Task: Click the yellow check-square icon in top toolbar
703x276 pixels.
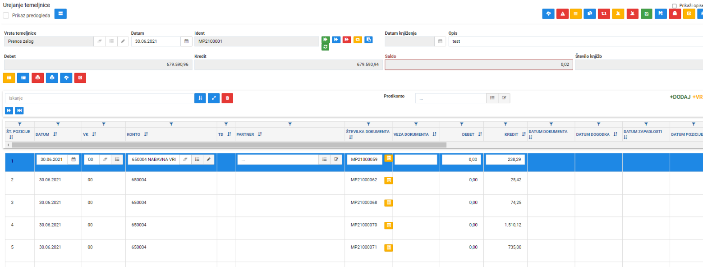Action: pos(689,14)
